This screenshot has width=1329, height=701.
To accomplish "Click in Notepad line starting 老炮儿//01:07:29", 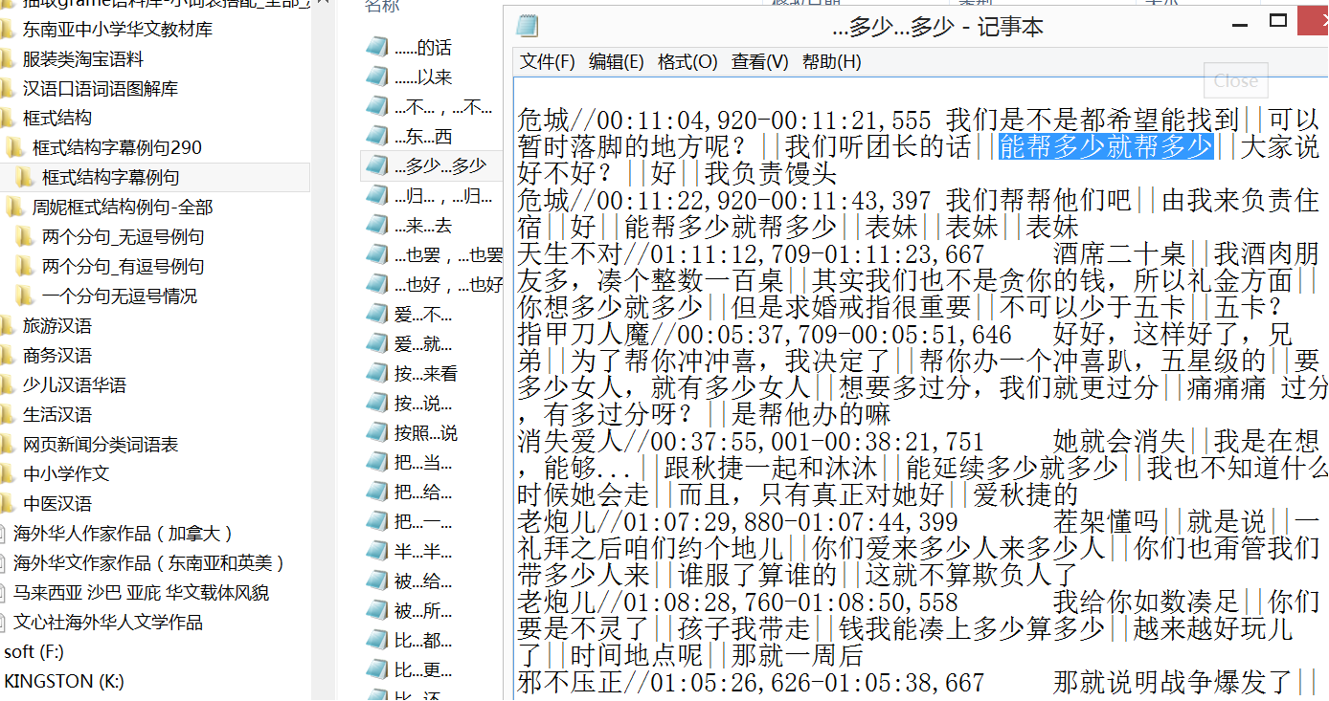I will pyautogui.click(x=920, y=522).
